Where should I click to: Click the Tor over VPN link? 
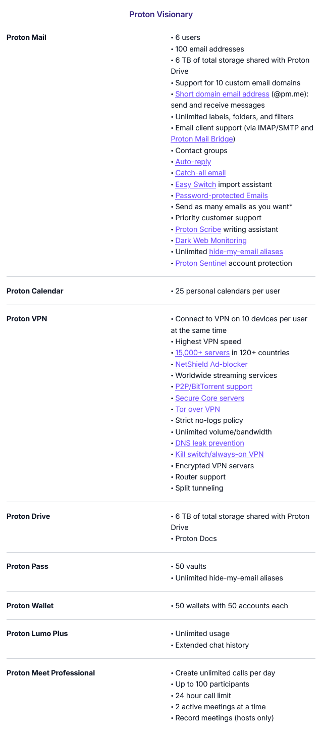(197, 409)
